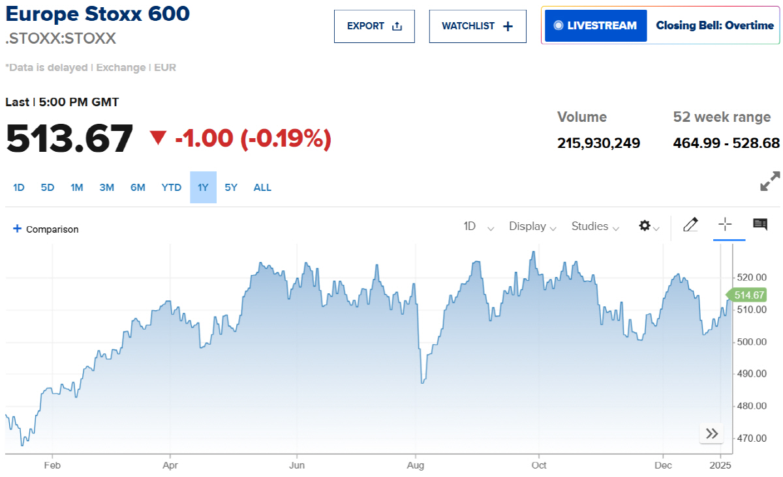Image resolution: width=783 pixels, height=477 pixels.
Task: Toggle the YTD time range
Action: [171, 187]
